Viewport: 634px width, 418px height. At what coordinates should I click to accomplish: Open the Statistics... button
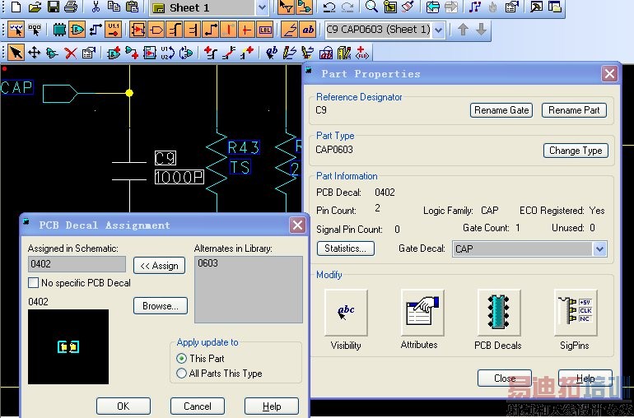coord(346,248)
